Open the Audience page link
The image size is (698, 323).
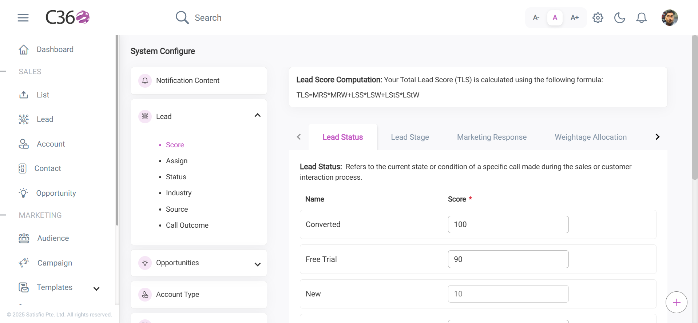(x=53, y=238)
